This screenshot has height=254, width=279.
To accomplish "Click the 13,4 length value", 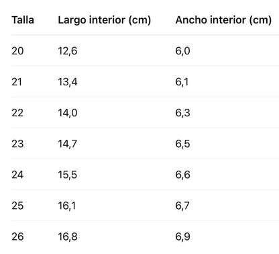I will pos(68,82).
